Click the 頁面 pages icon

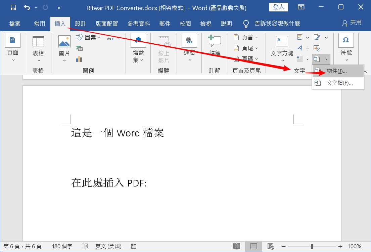tap(13, 40)
